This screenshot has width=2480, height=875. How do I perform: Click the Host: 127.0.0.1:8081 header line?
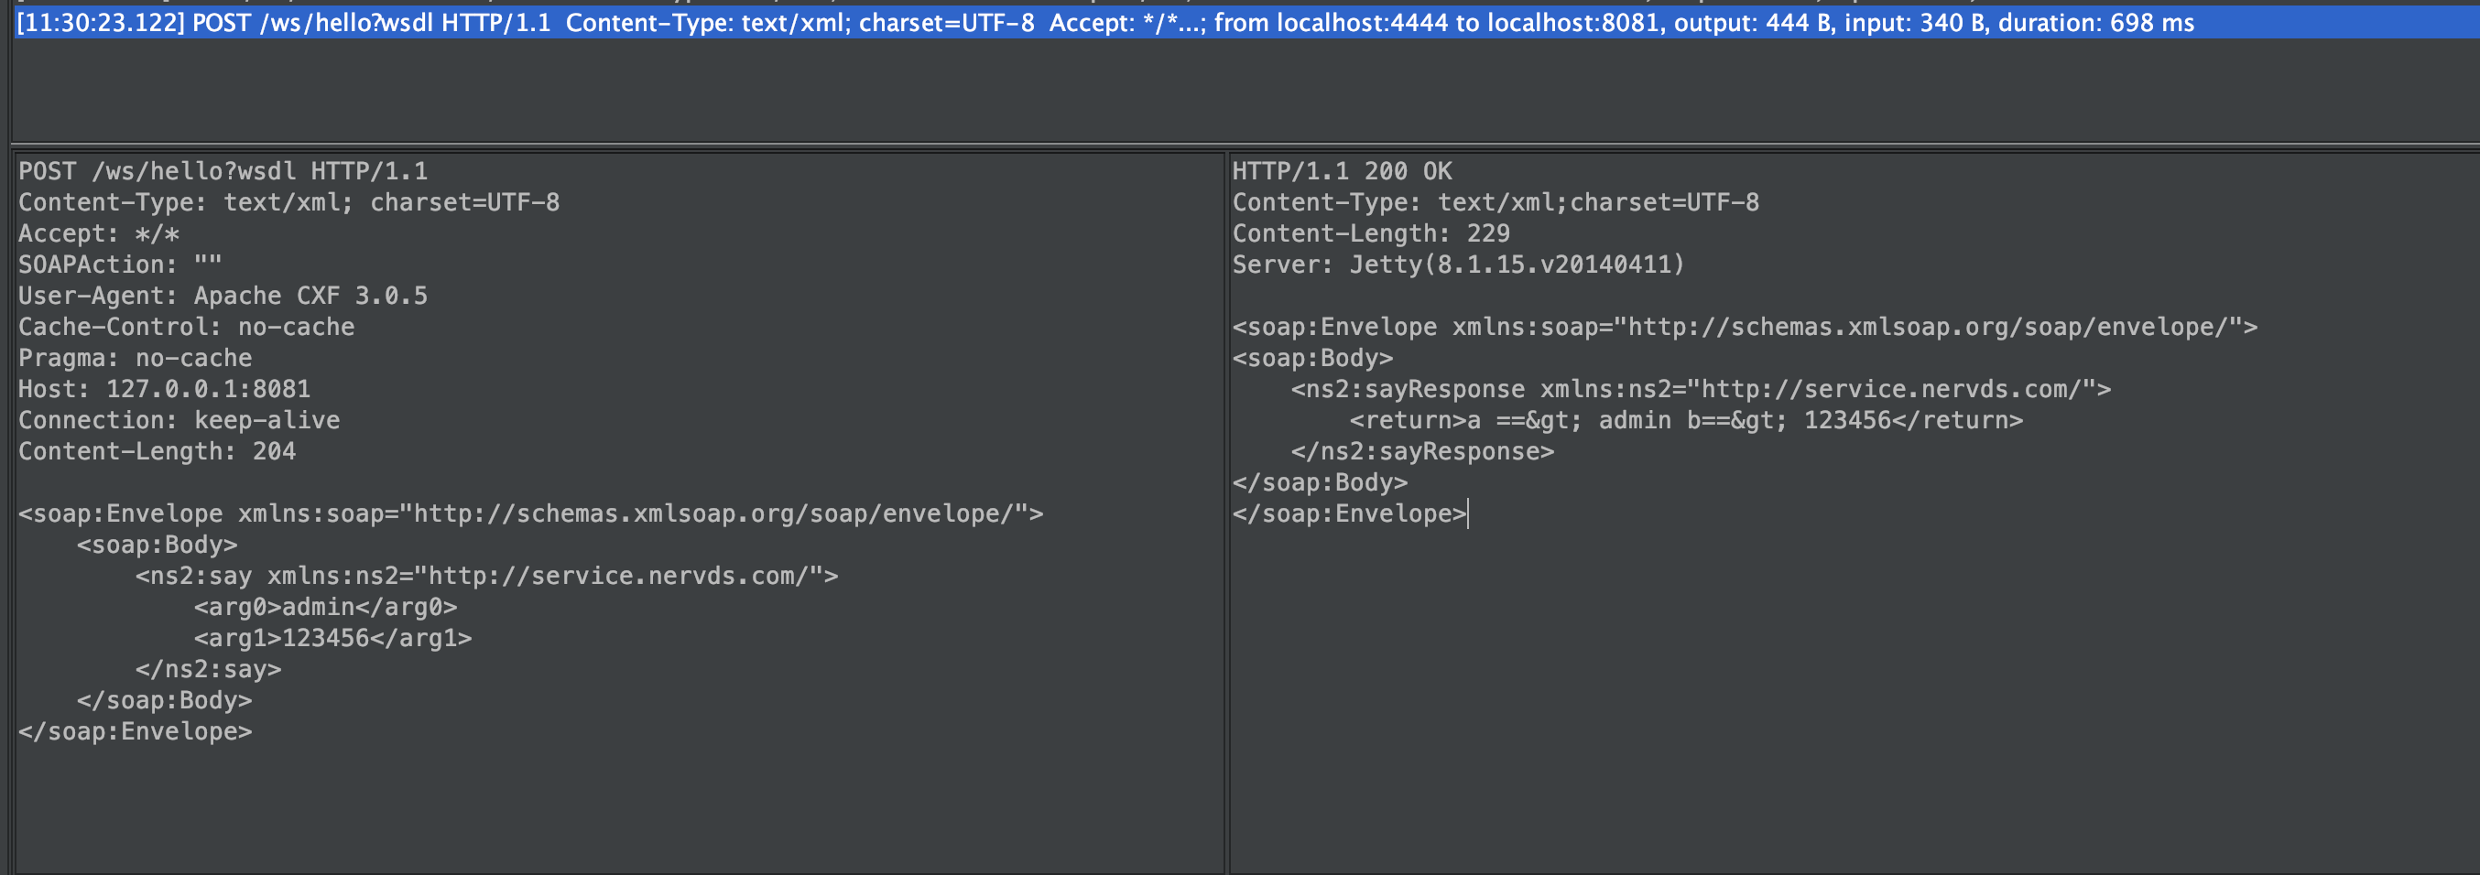point(164,389)
